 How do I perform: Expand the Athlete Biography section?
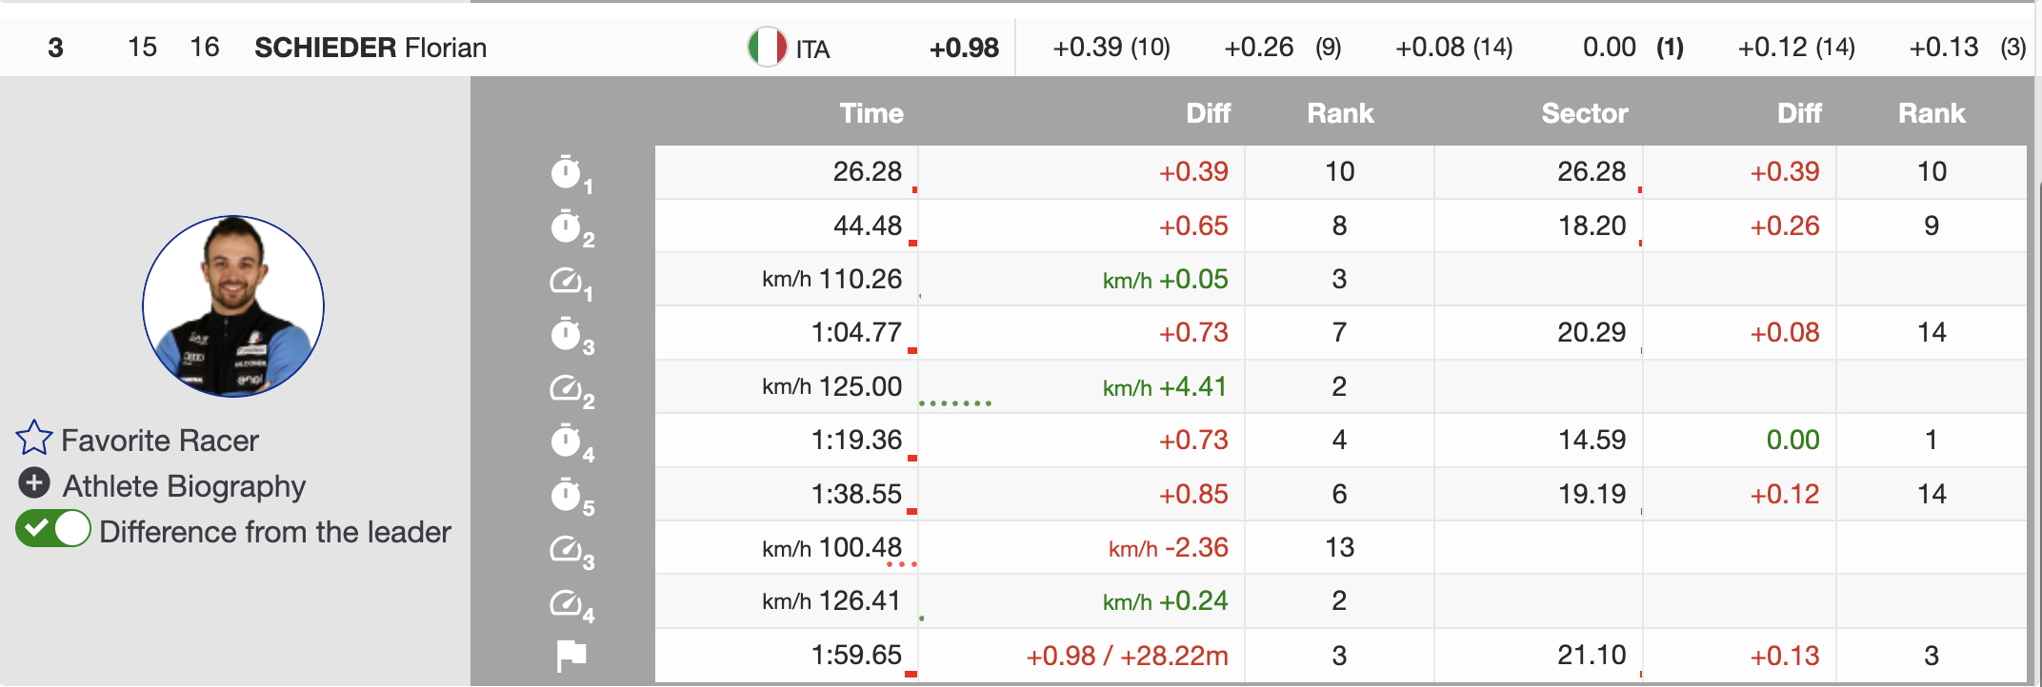(34, 484)
